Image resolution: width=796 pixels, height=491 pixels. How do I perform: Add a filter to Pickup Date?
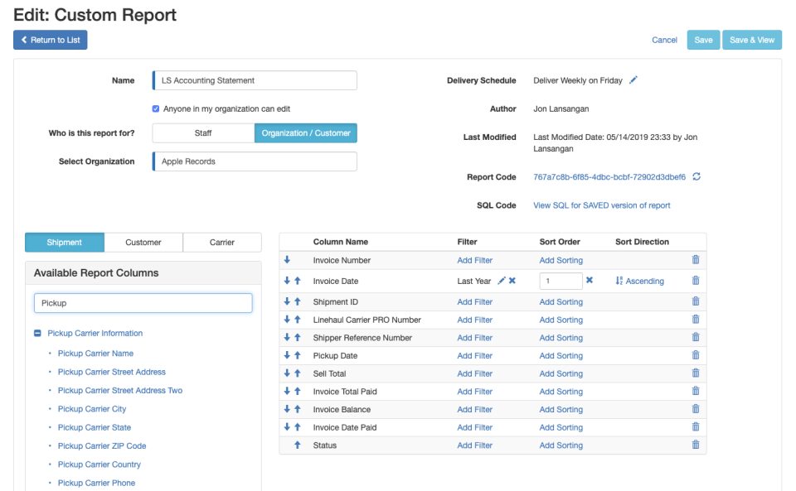point(474,356)
